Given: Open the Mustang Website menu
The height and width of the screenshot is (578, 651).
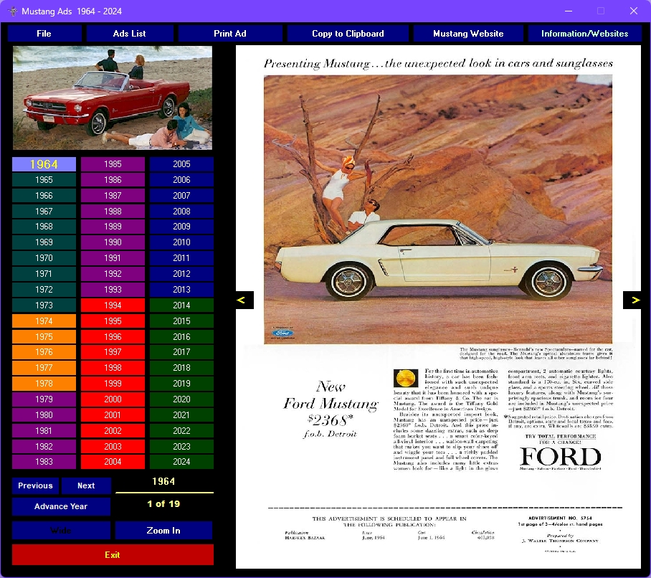Looking at the screenshot, I should (x=468, y=34).
